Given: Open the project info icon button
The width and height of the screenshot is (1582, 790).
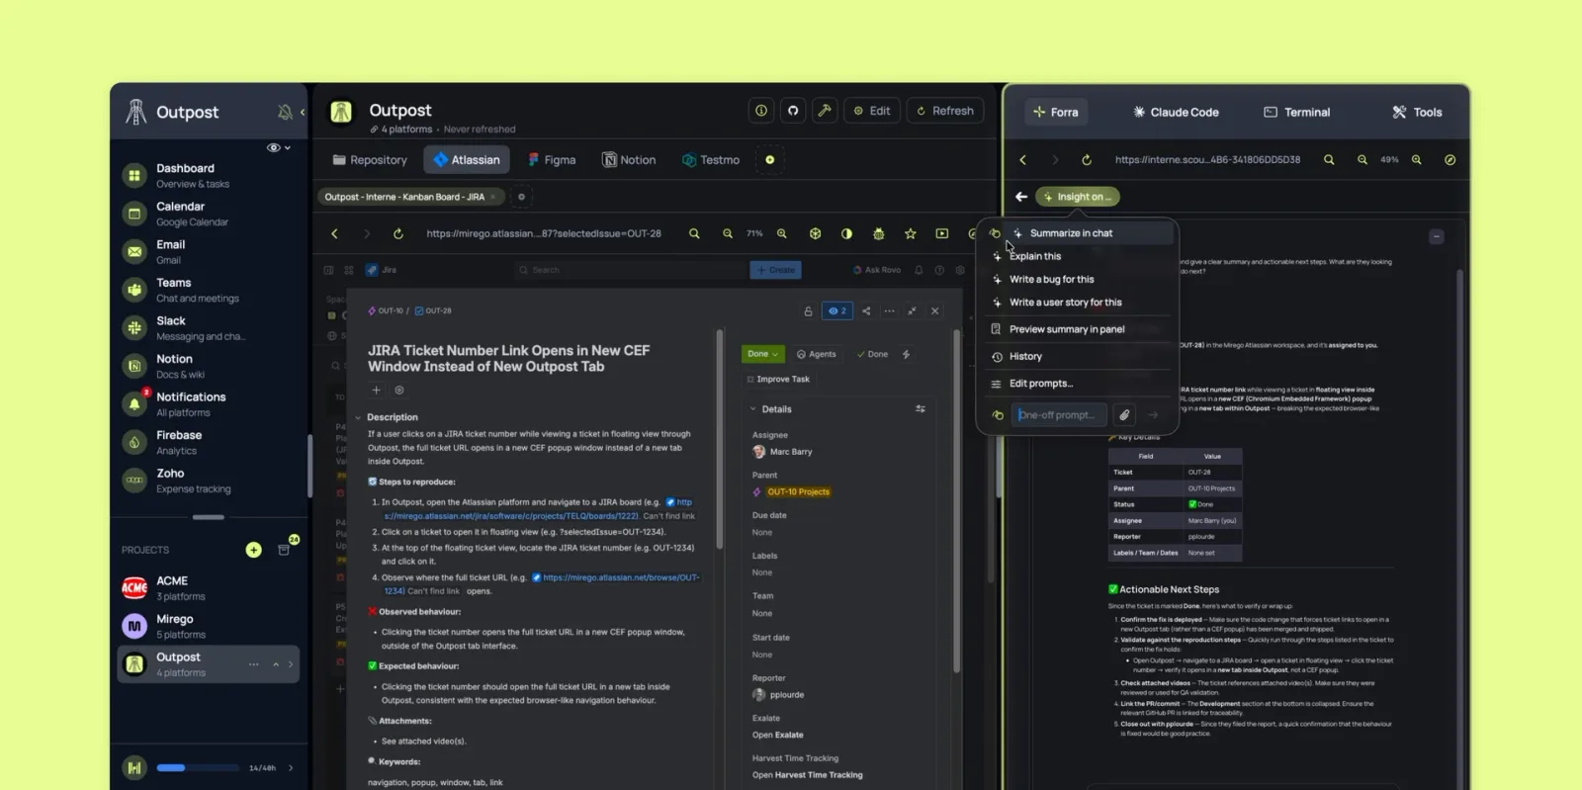Looking at the screenshot, I should (760, 111).
